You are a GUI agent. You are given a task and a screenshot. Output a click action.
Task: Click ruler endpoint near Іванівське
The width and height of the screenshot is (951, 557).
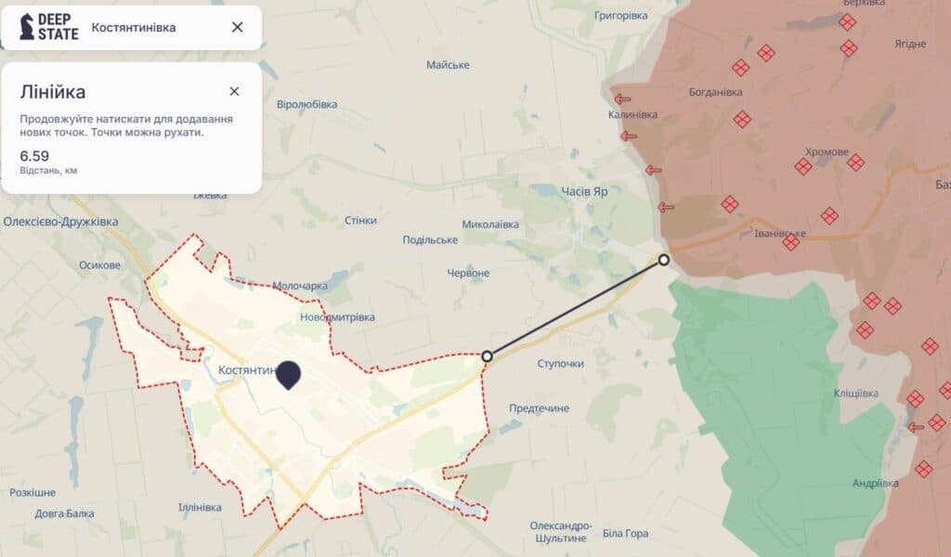coord(663,259)
